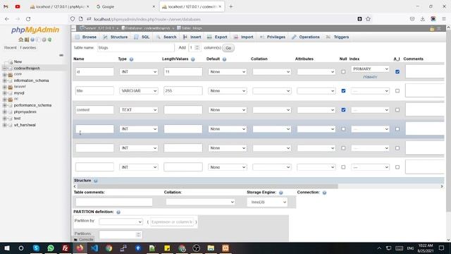Click the Length/Values help icon
The width and height of the screenshot is (451, 254).
(x=192, y=59)
